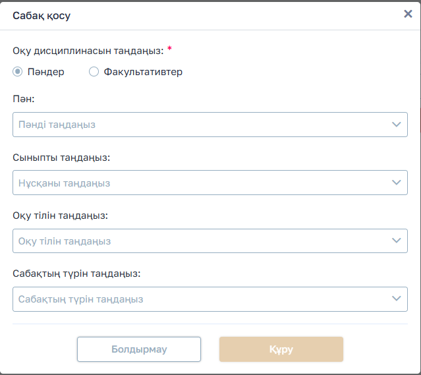Click the Факультативтер option label
The image size is (421, 375).
click(143, 72)
